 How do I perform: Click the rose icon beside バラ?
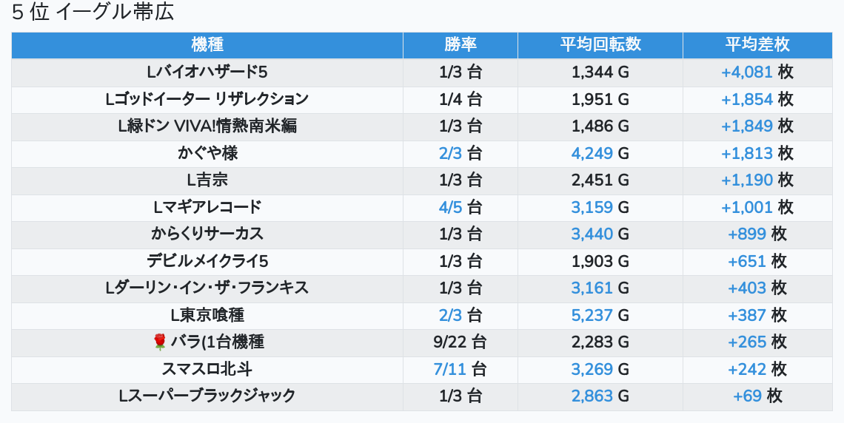coord(160,342)
